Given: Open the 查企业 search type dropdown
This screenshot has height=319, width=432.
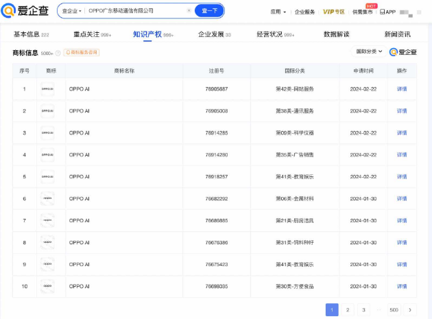Looking at the screenshot, I should [x=71, y=11].
